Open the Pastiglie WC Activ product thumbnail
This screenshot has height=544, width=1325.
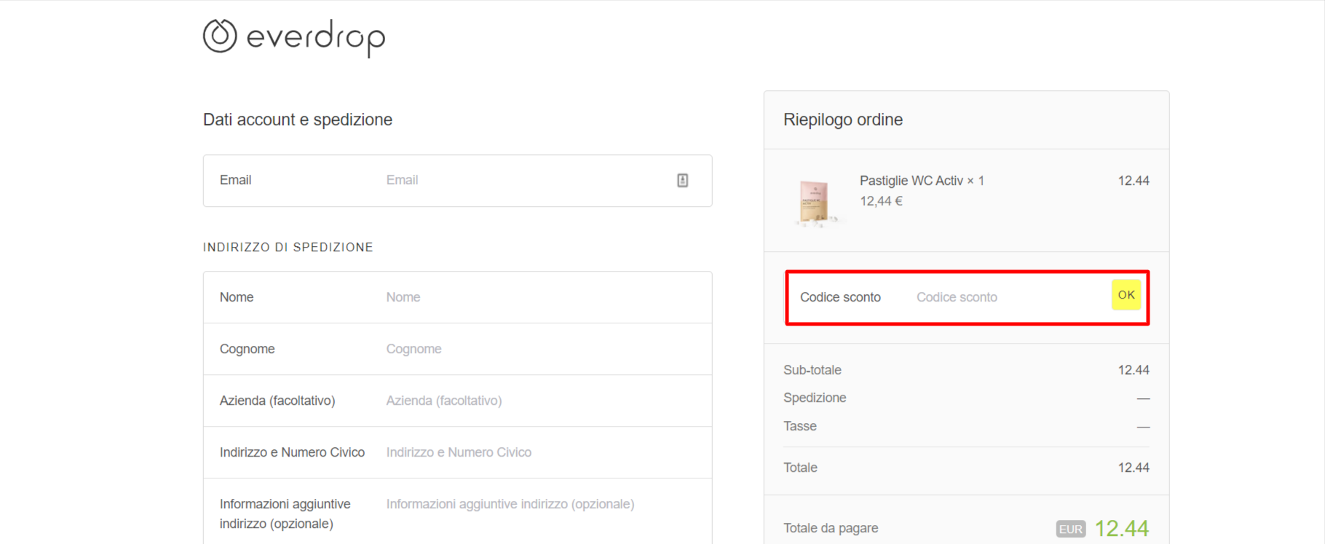(x=815, y=202)
